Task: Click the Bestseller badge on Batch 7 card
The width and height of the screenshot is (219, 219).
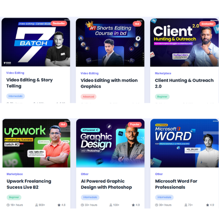Action: (x=59, y=23)
